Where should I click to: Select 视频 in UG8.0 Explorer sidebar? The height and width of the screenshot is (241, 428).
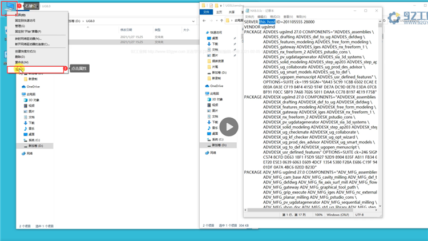click(x=29, y=106)
